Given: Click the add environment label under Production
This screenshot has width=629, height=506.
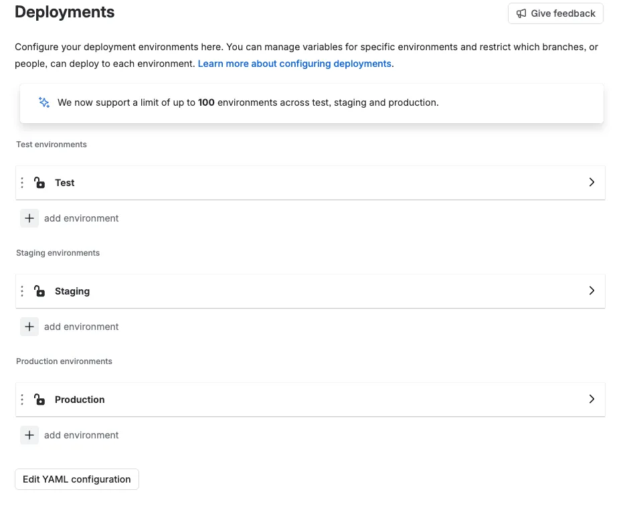Looking at the screenshot, I should [82, 435].
